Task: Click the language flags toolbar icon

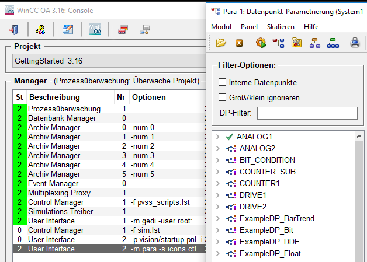Action: coord(123,29)
